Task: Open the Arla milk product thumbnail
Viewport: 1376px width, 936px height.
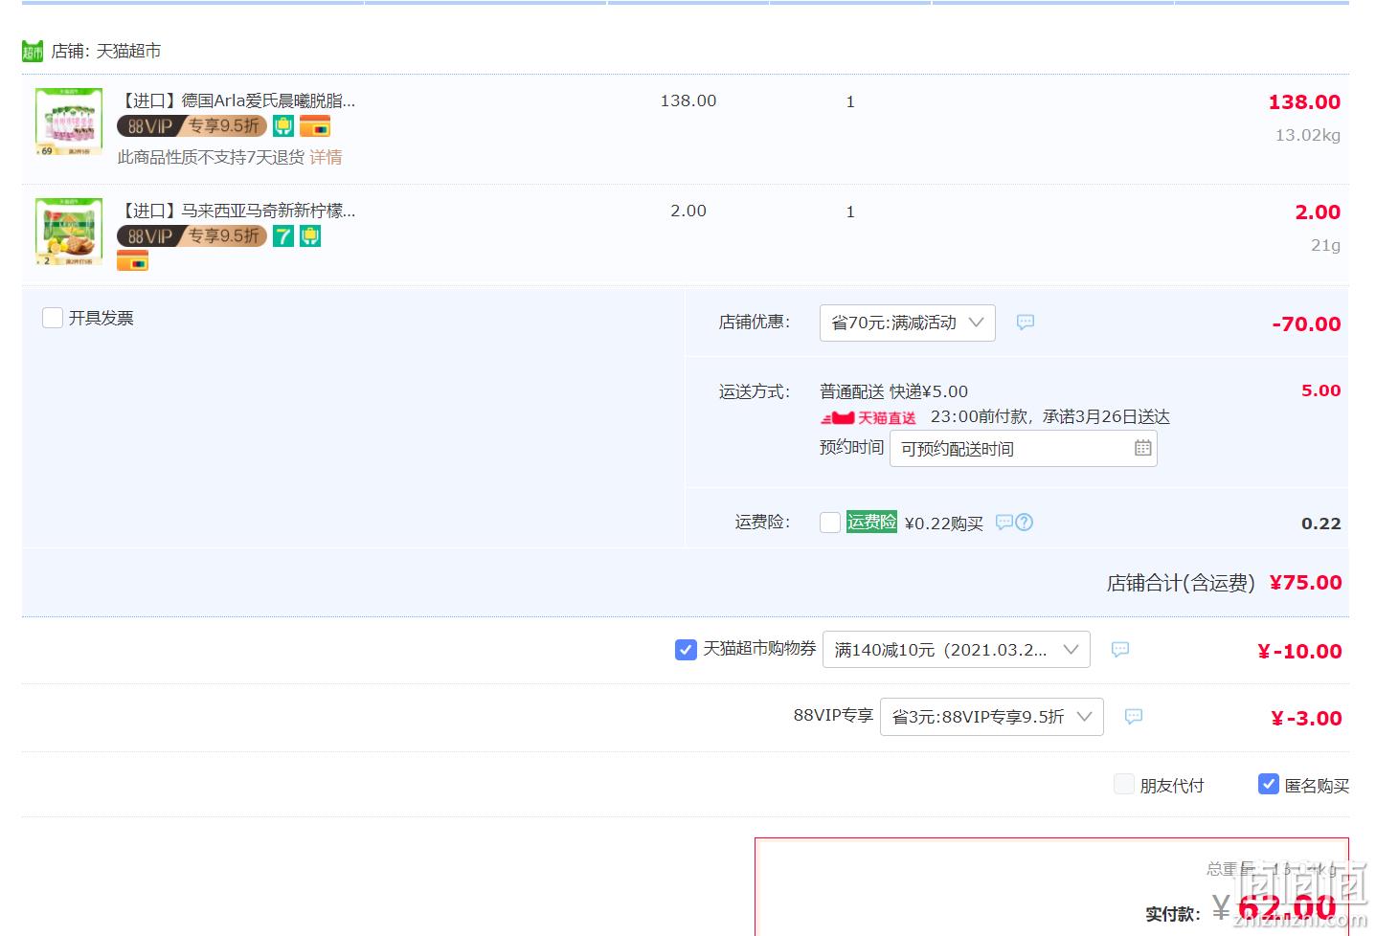Action: 68,122
